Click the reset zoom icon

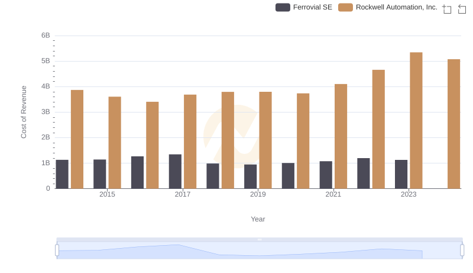click(x=462, y=8)
